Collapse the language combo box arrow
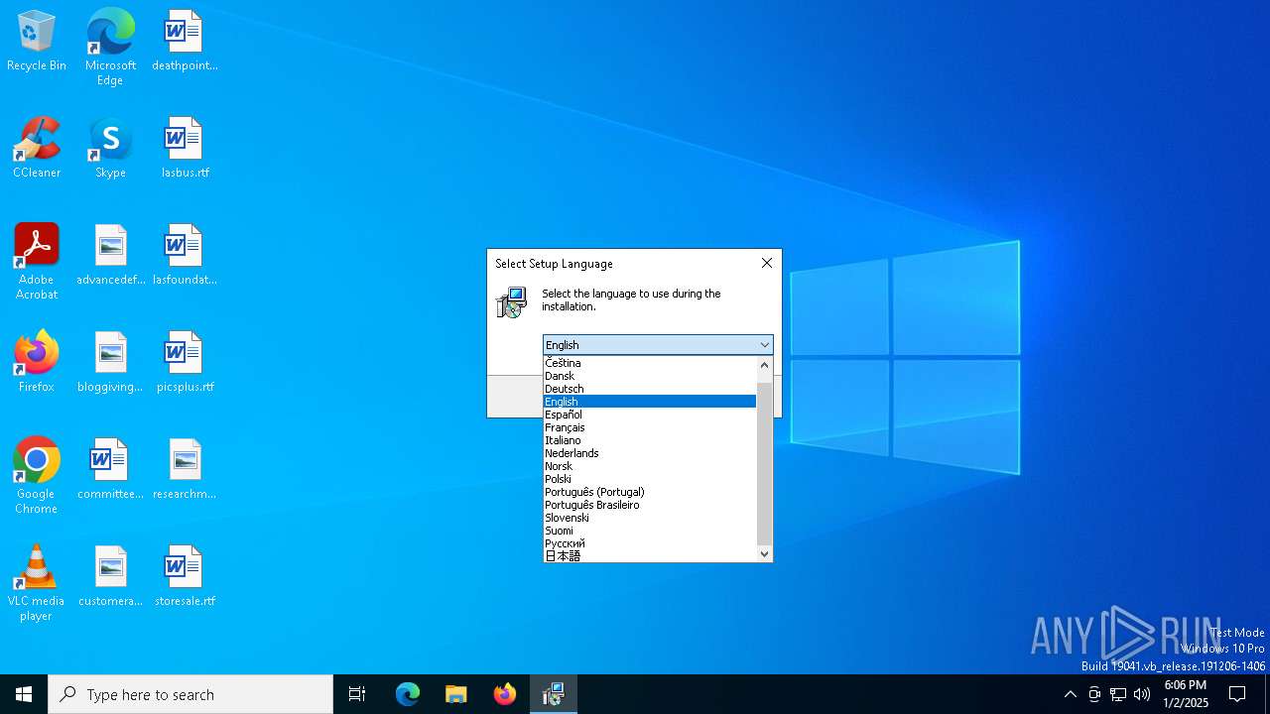 pyautogui.click(x=764, y=345)
